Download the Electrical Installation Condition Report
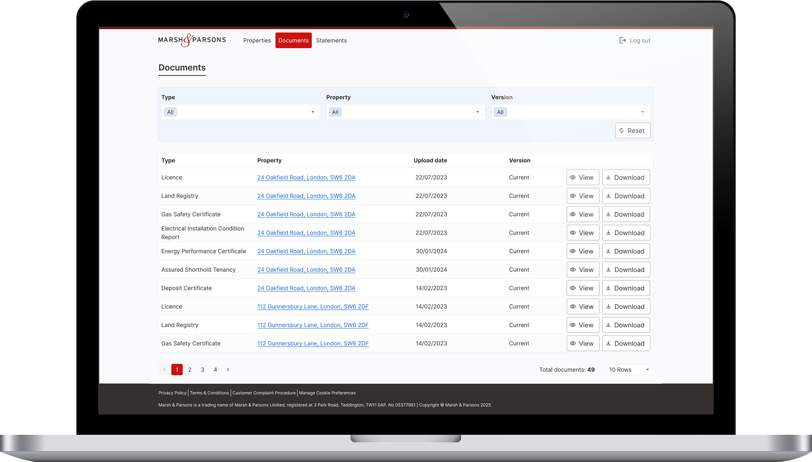The width and height of the screenshot is (812, 462). tap(626, 233)
